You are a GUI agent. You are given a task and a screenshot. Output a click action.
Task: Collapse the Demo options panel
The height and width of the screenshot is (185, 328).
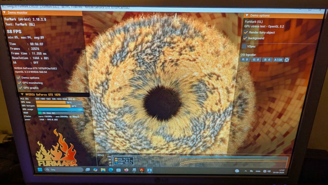(x=247, y=15)
